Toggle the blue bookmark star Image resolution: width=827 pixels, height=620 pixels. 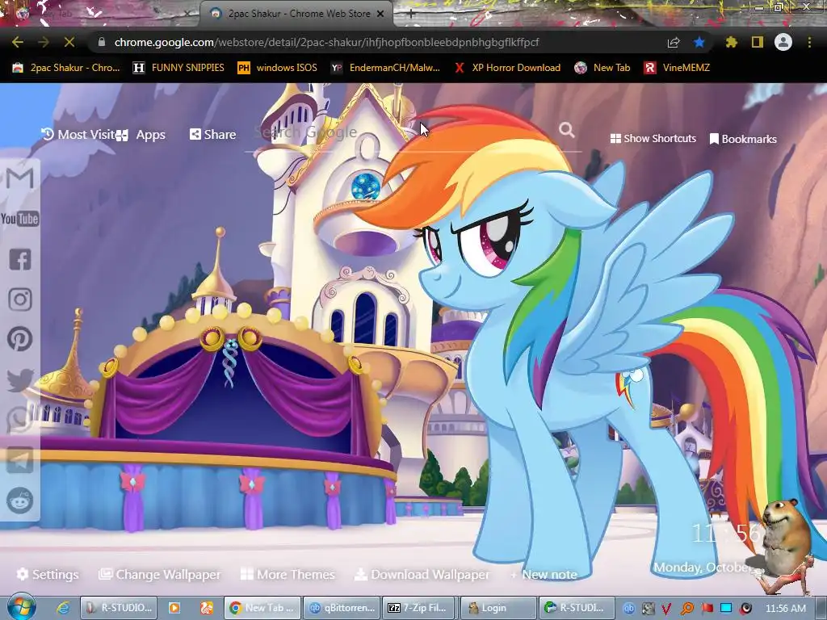tap(699, 42)
